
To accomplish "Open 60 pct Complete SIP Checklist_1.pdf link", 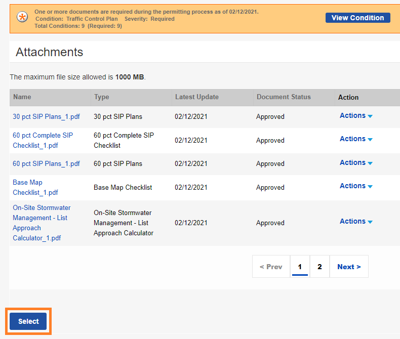I will 43,140.
